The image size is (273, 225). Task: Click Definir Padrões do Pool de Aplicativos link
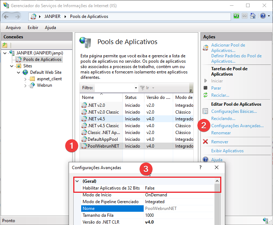click(x=236, y=58)
